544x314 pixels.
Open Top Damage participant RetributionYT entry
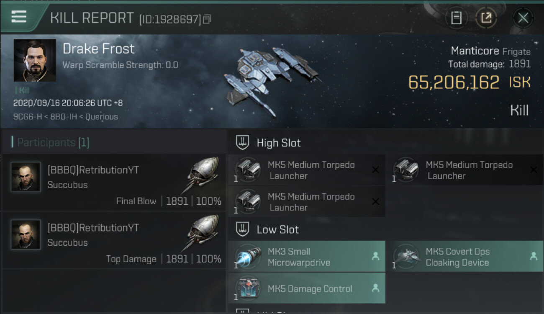coord(114,240)
